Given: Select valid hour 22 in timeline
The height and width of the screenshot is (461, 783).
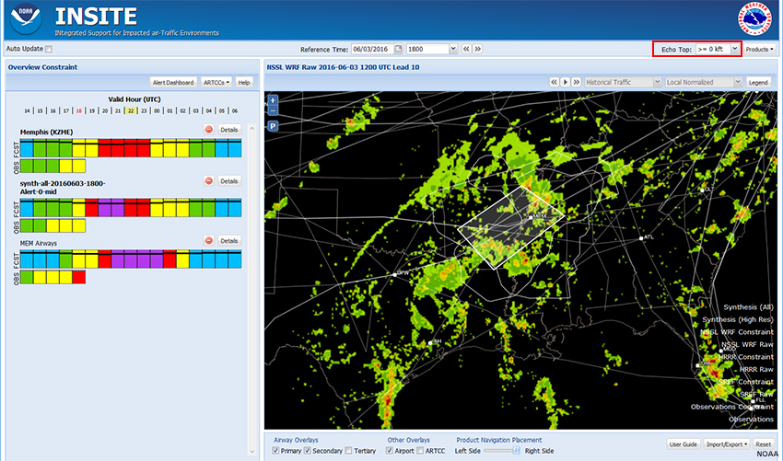Looking at the screenshot, I should 131,110.
